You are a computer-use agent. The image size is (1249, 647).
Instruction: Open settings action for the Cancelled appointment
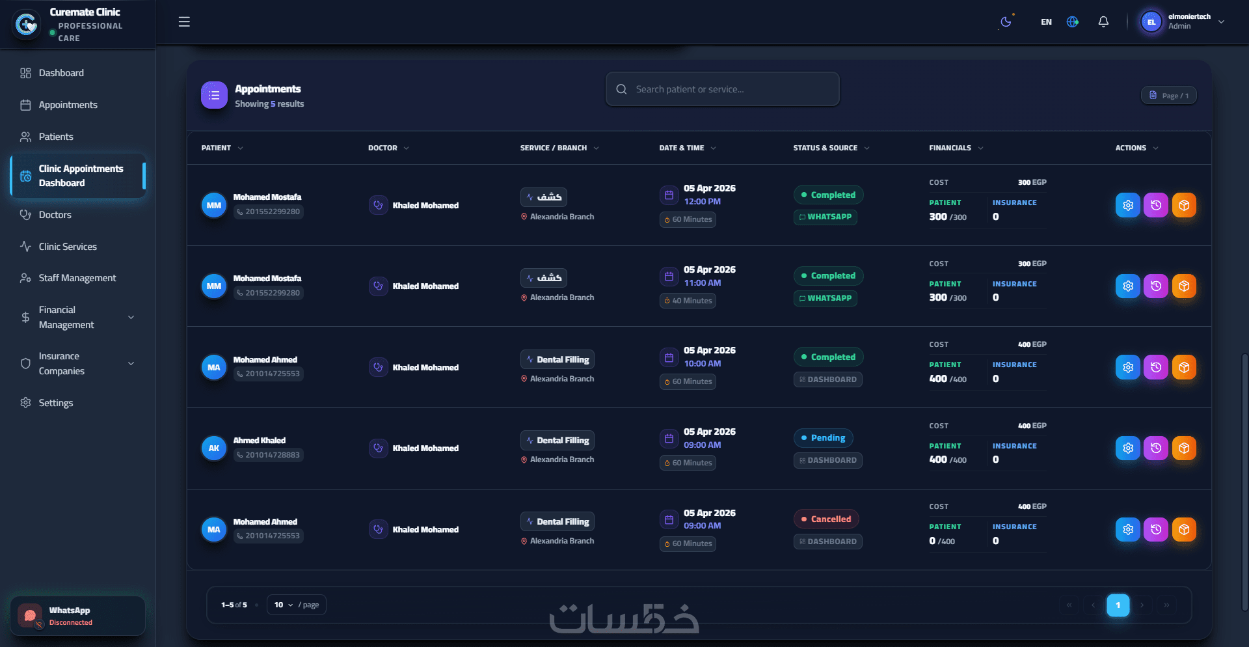click(1128, 530)
